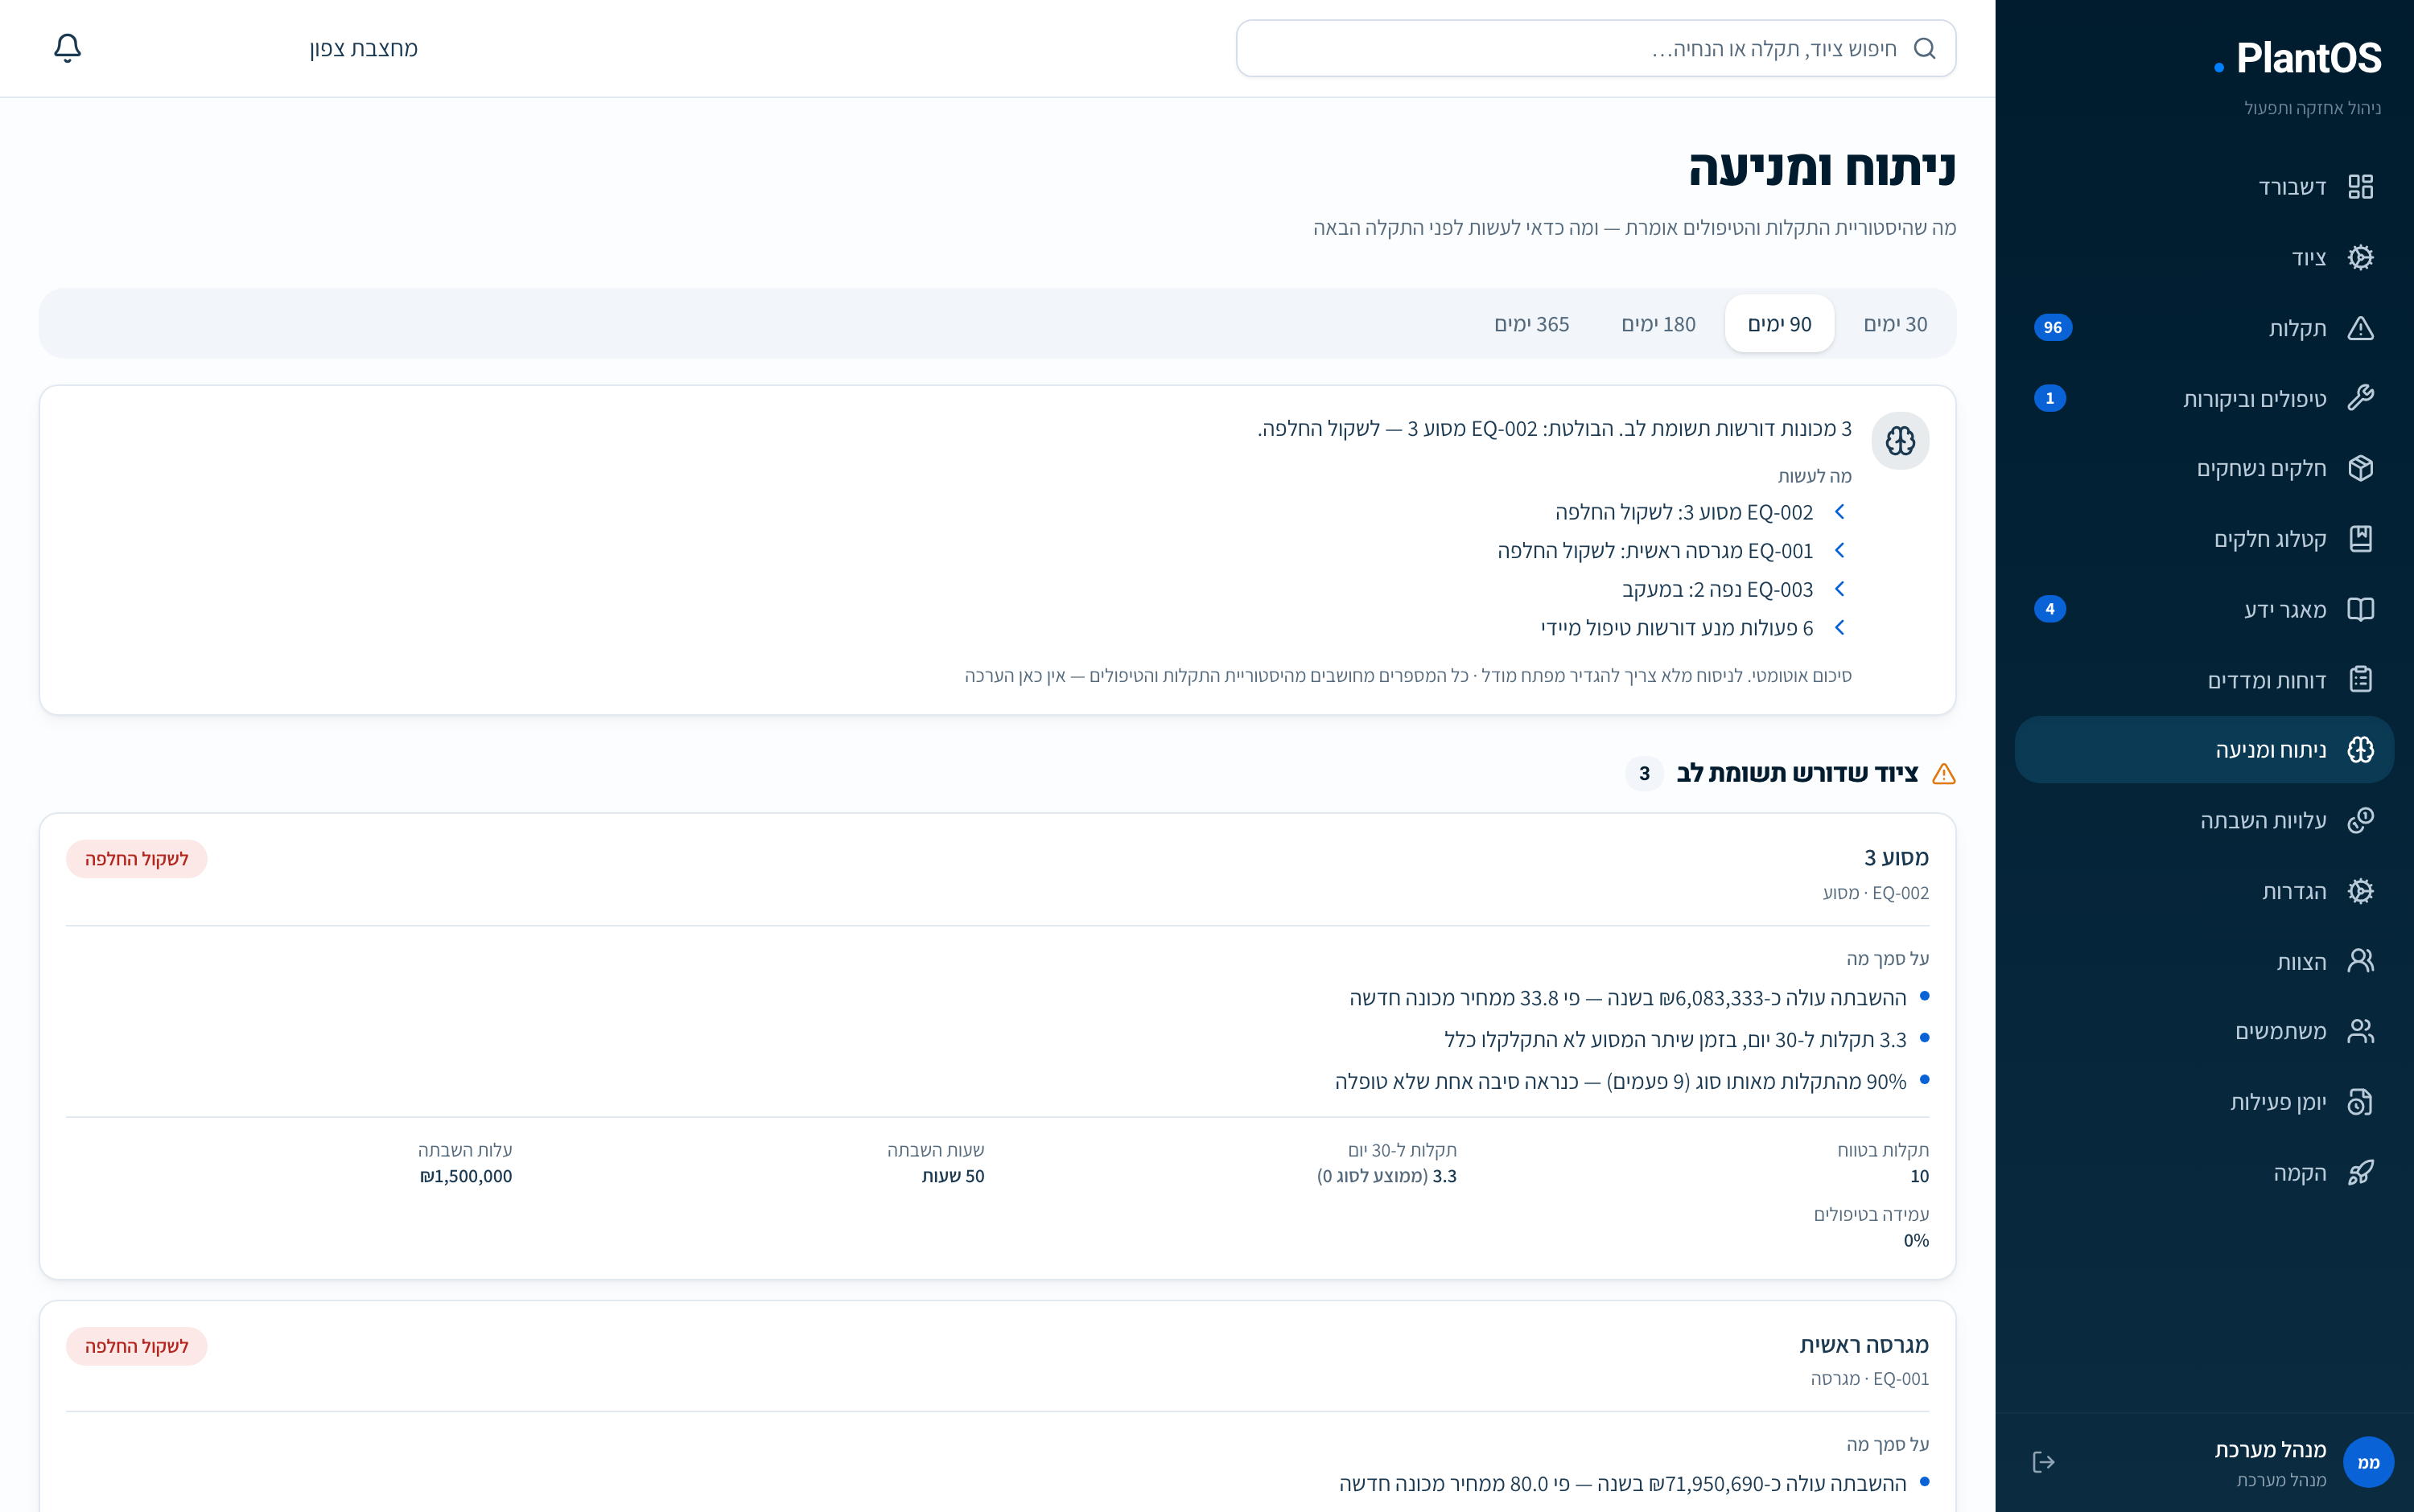The height and width of the screenshot is (1512, 2414).
Task: Open ציוד in the sidebar
Action: pos(2204,257)
